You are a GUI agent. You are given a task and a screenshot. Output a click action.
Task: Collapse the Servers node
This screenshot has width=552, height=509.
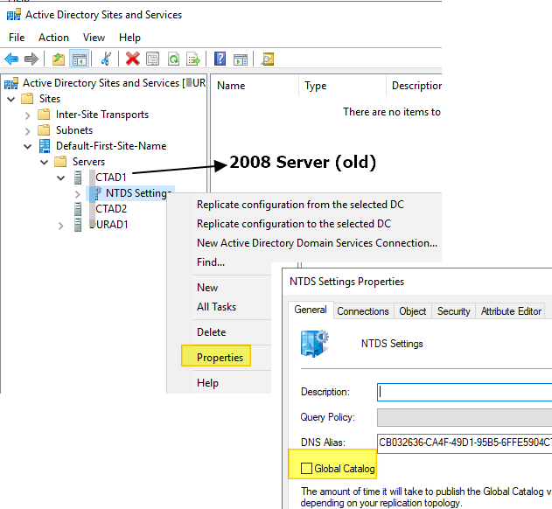[x=44, y=163]
